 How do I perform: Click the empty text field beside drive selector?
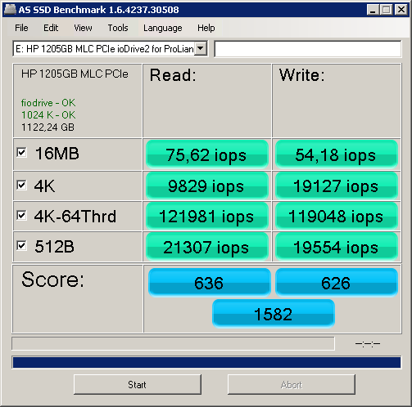[308, 49]
